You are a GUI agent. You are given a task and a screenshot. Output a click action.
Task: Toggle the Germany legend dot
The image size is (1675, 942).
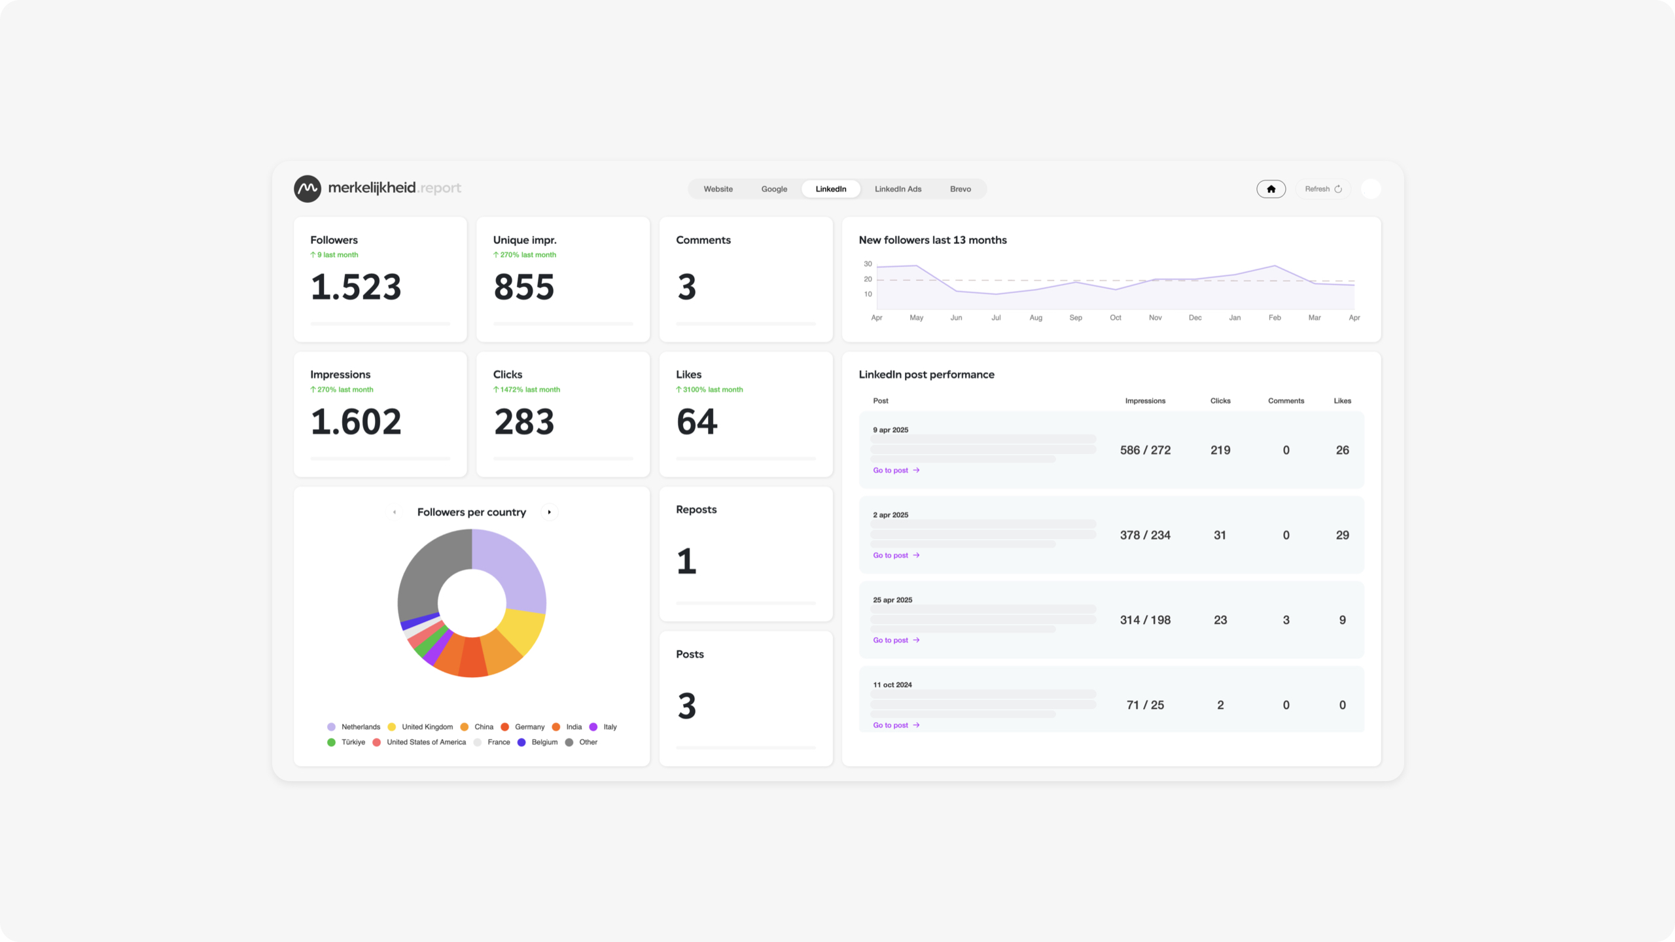point(504,727)
